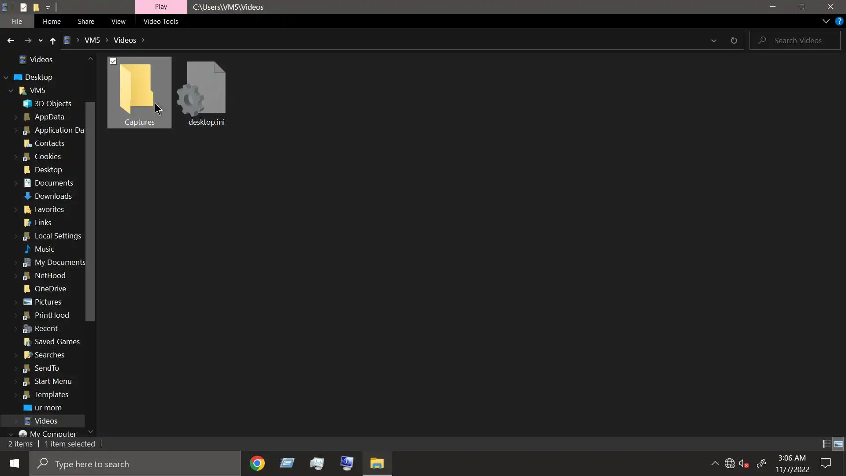Open the recent locations dropdown arrow
Viewport: 846px width, 476px height.
pyautogui.click(x=41, y=41)
